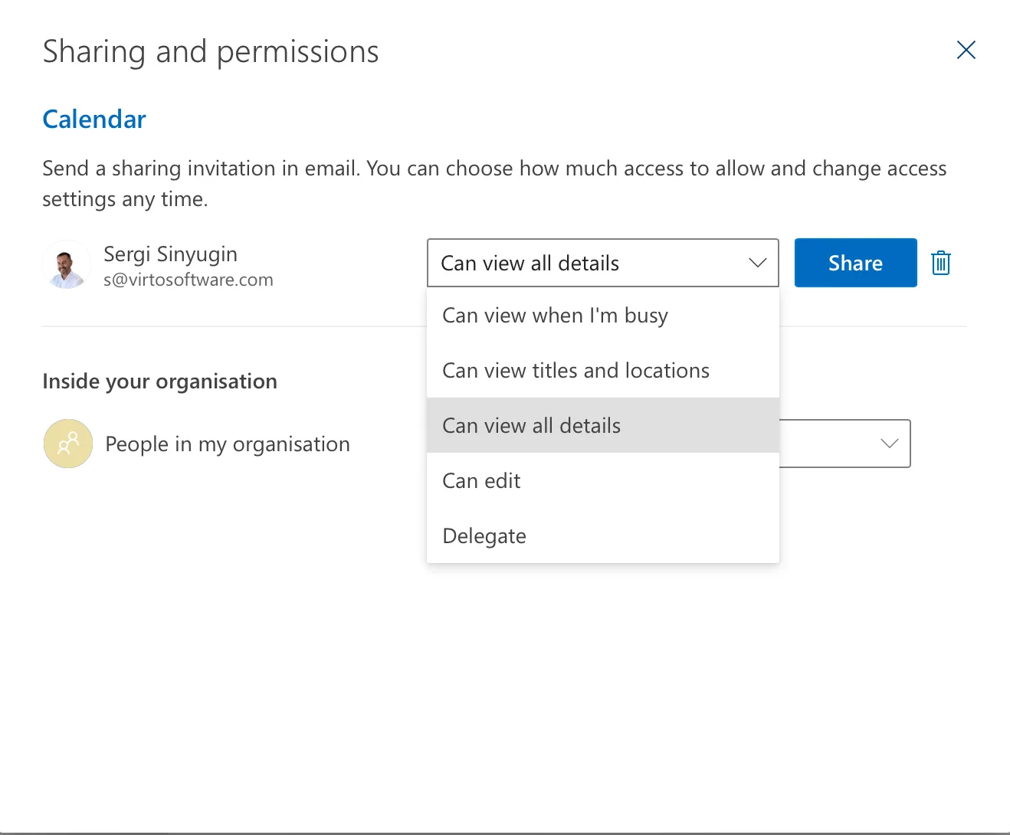Select Can view when I'm busy option
1010x835 pixels.
click(555, 315)
